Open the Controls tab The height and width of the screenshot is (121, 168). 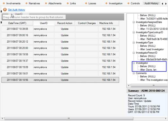134,3
